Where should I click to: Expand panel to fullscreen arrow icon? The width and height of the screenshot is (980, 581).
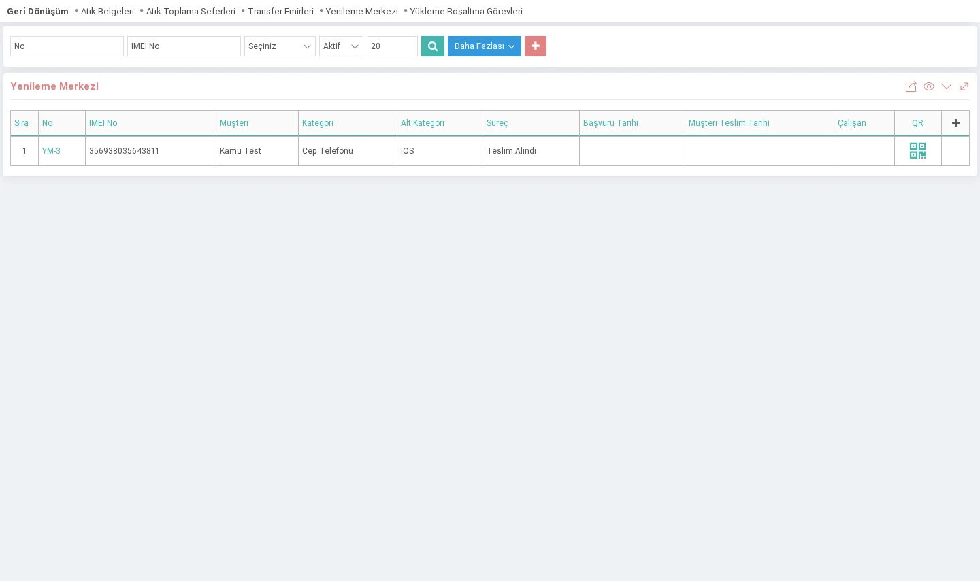(964, 86)
